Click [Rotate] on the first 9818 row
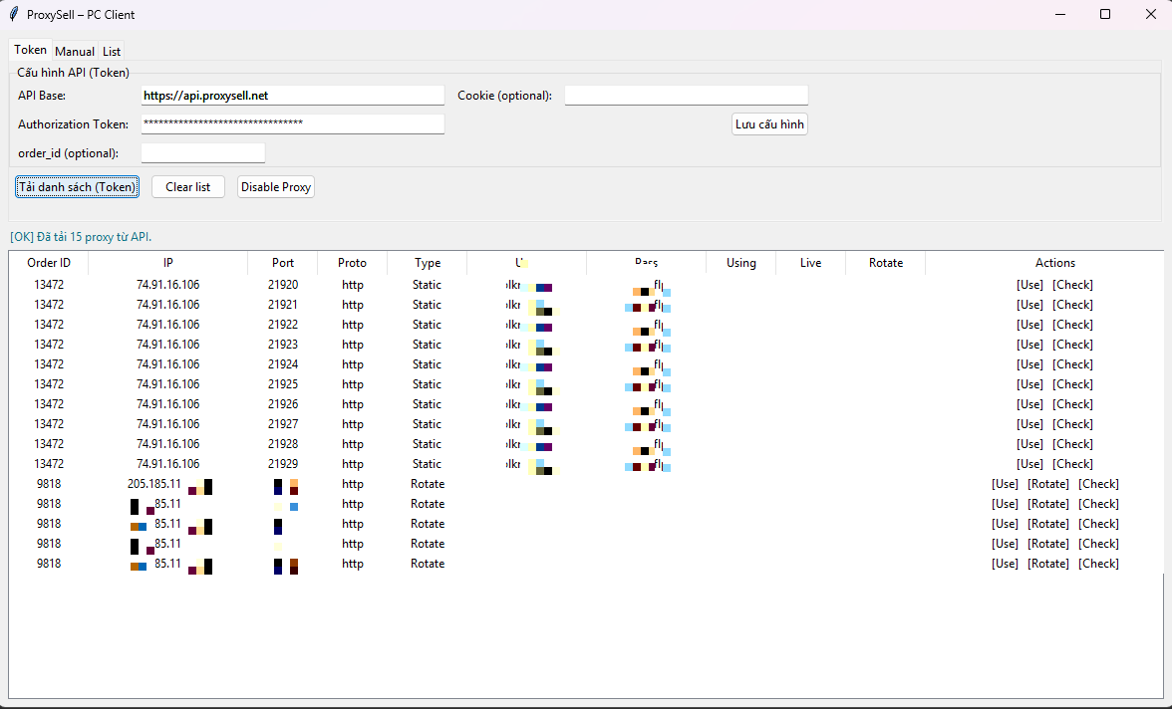The width and height of the screenshot is (1172, 709). (x=1047, y=483)
